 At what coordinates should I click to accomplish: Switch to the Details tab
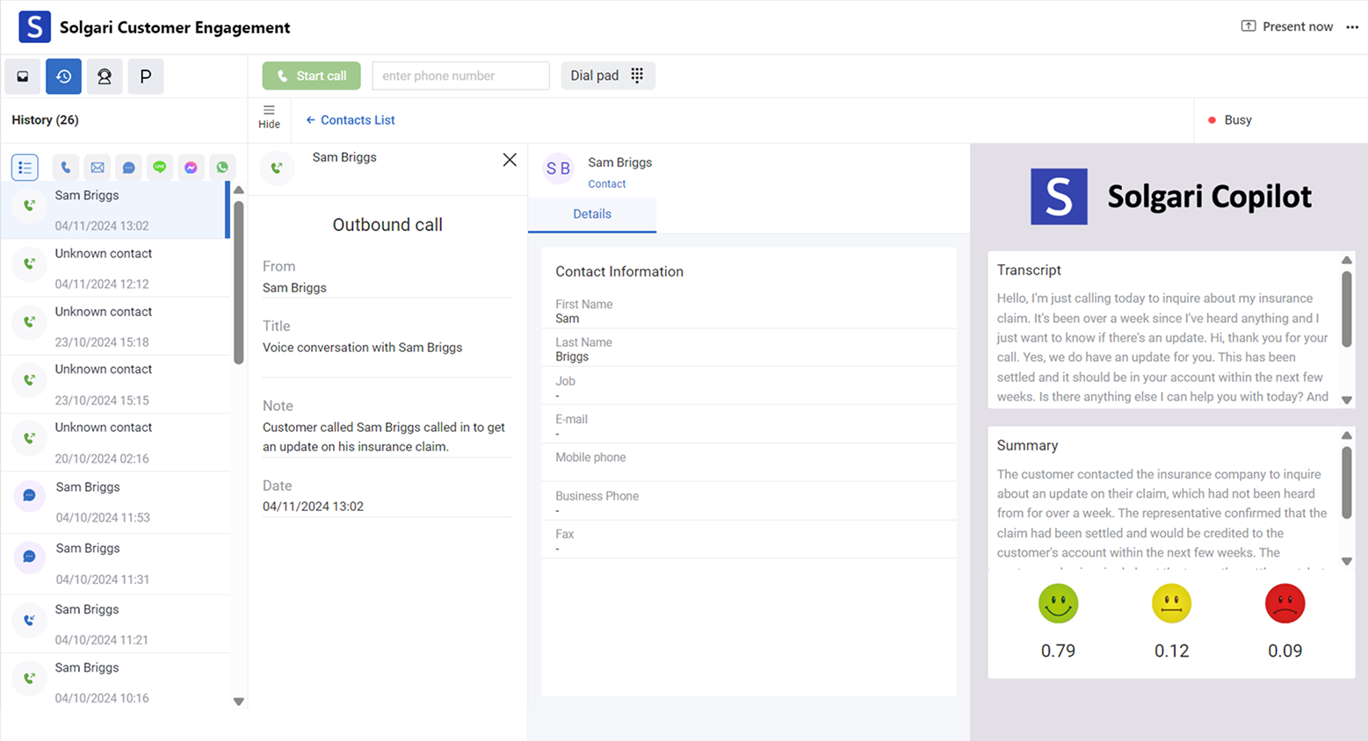point(592,214)
